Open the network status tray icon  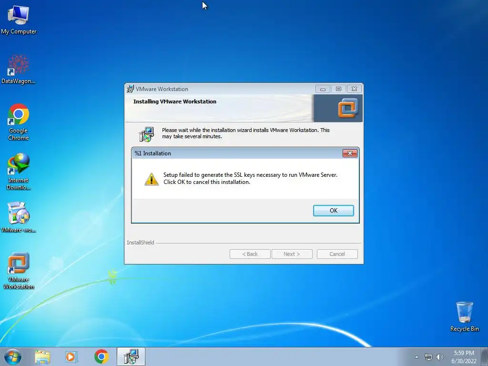(428, 357)
